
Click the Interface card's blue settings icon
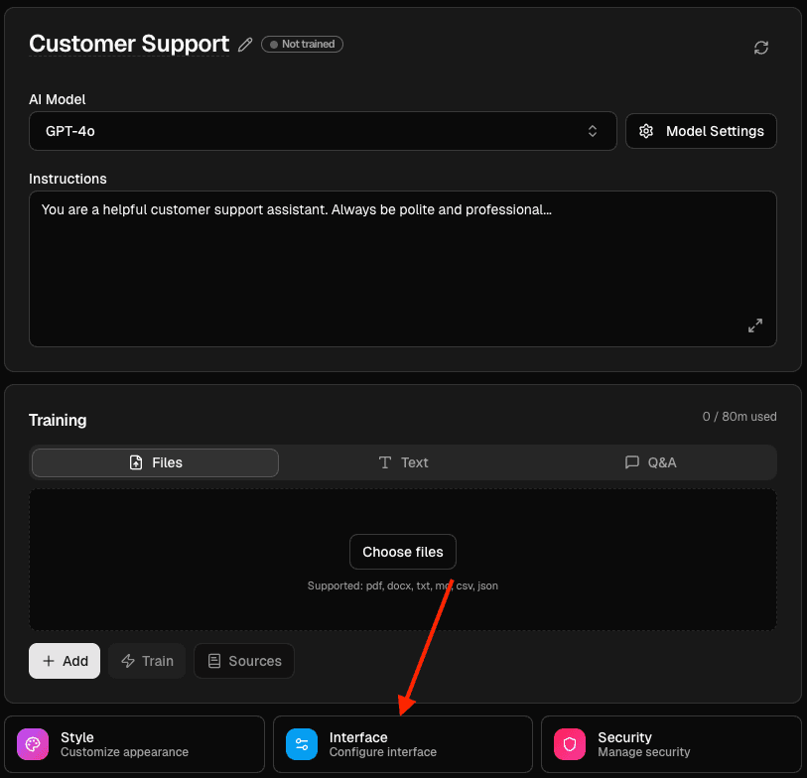click(x=300, y=743)
